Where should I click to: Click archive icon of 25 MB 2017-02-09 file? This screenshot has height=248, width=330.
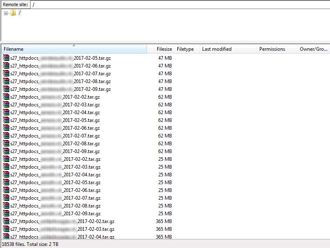tap(6, 214)
